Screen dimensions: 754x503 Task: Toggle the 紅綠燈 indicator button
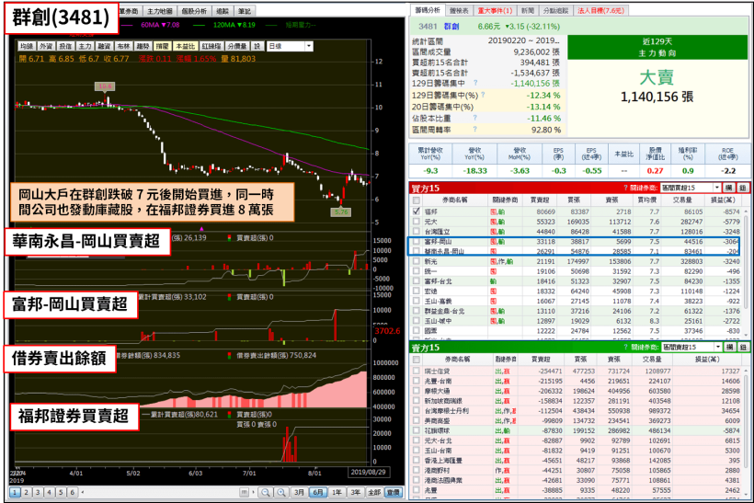tap(211, 46)
